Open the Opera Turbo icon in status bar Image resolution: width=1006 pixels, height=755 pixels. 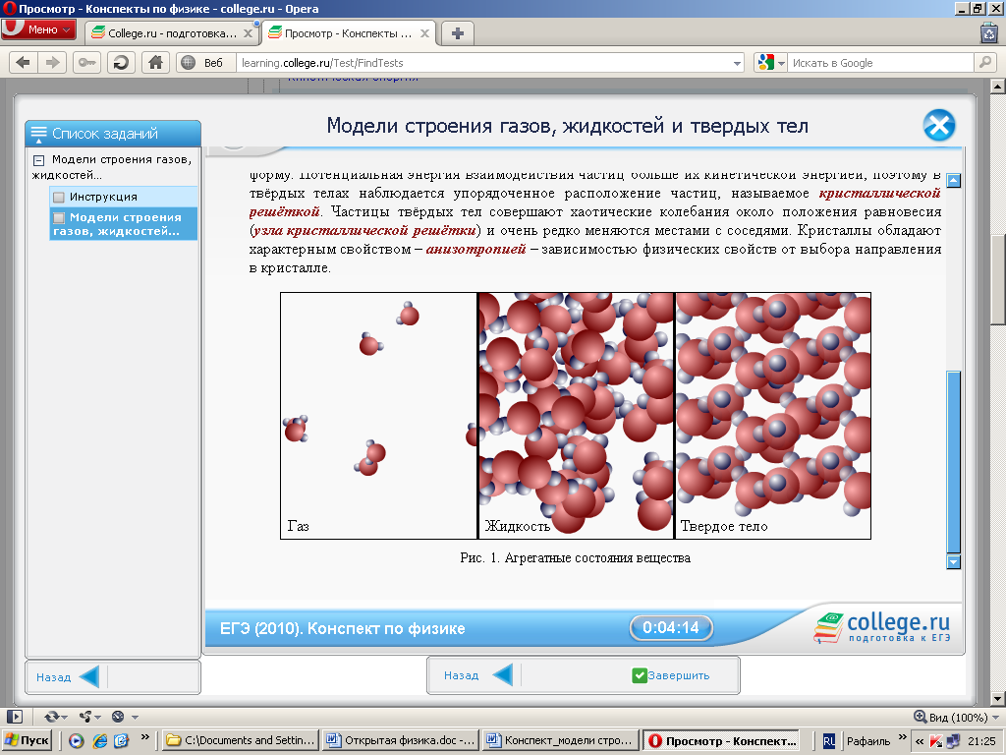[118, 717]
